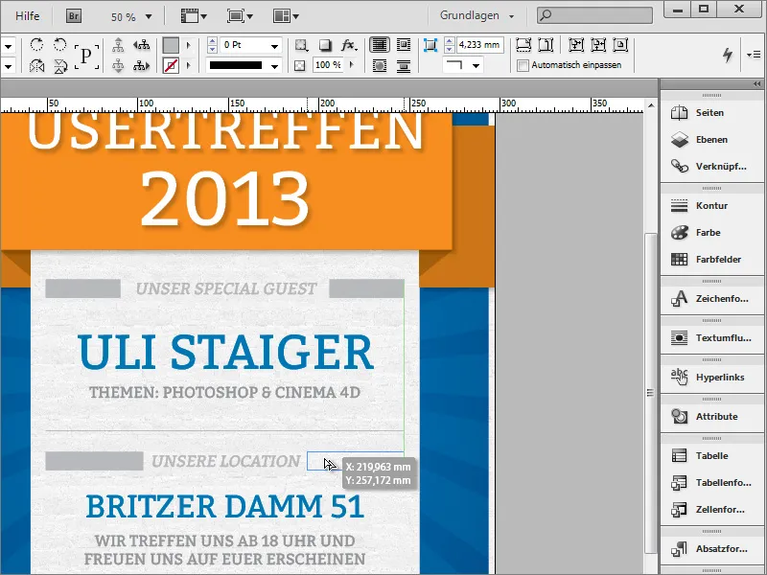Expand the opacity slider arrow

(x=351, y=65)
